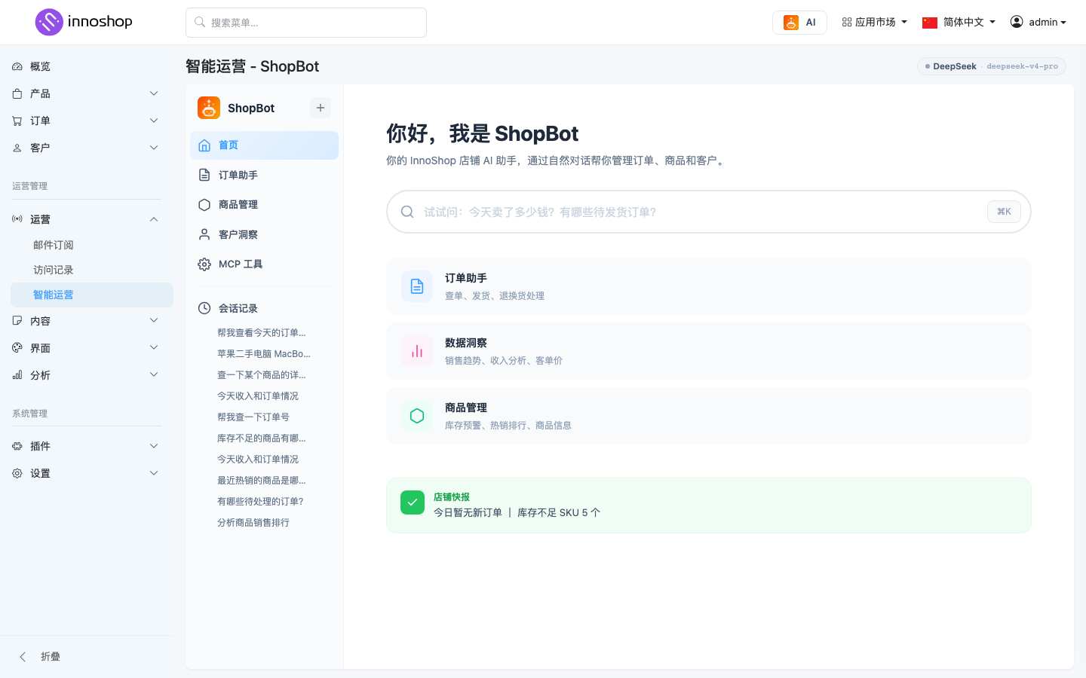Click the ShopBot robot avatar in the panel header
The width and height of the screenshot is (1086, 678).
tap(209, 108)
